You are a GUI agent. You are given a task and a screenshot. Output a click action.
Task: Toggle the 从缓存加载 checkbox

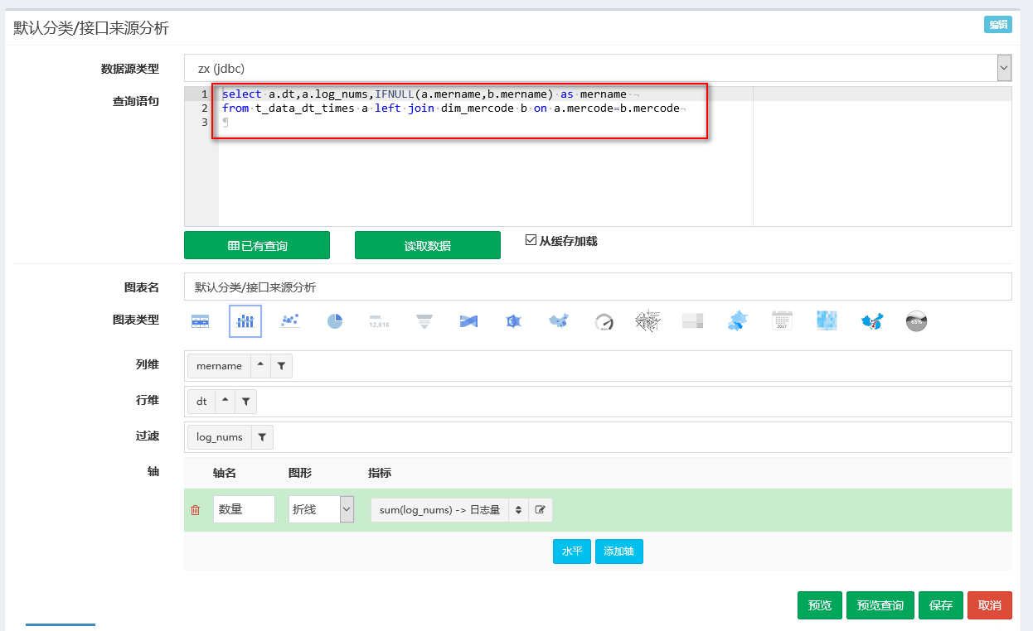click(x=531, y=239)
